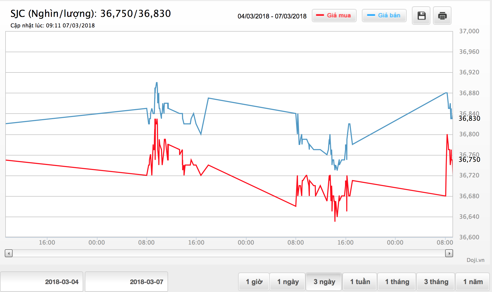The width and height of the screenshot is (492, 292).
Task: Click the 36,920 y-axis label
Action: tap(469, 72)
